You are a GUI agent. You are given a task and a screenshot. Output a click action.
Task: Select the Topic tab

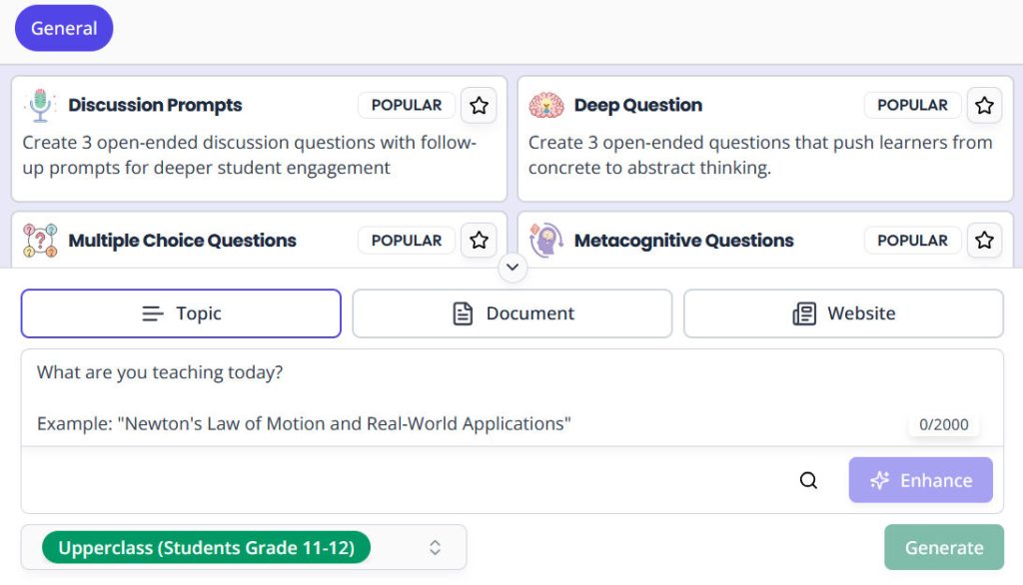point(181,313)
